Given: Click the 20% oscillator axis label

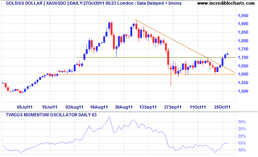Looking at the screenshot, I should 242,136.
